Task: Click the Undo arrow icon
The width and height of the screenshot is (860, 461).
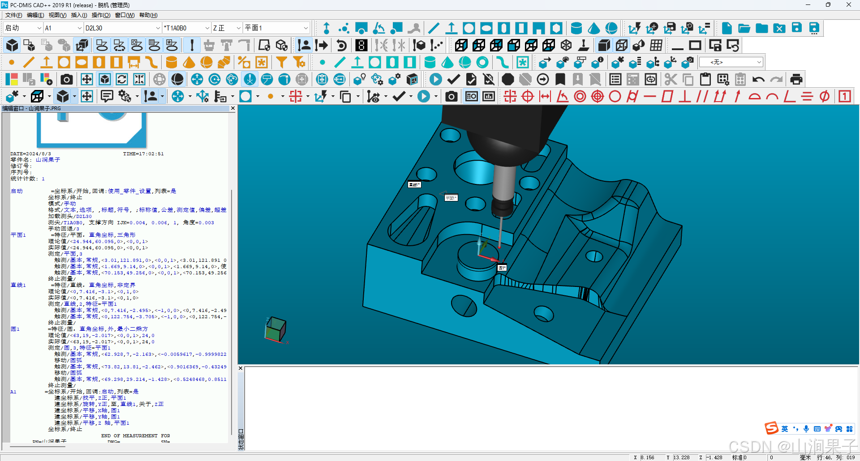Action: (x=758, y=79)
